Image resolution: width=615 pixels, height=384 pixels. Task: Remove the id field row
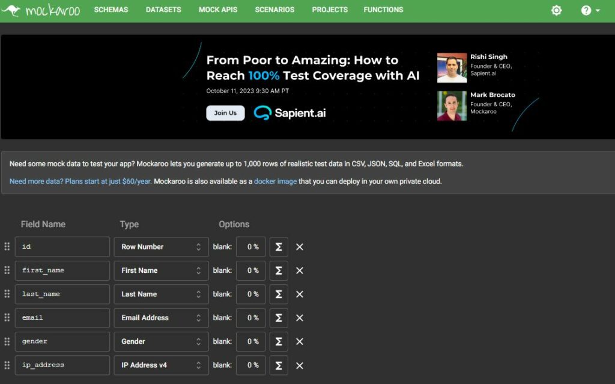coord(299,247)
